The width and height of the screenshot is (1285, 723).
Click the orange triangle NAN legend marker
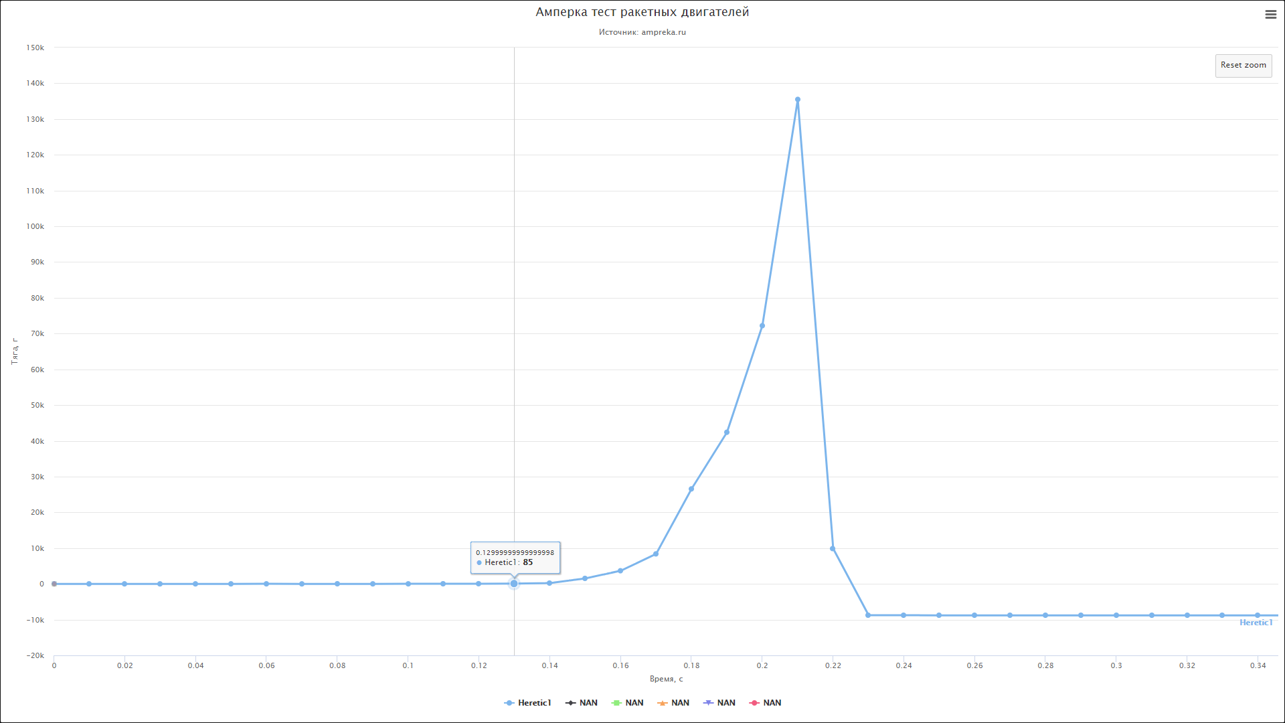click(663, 702)
